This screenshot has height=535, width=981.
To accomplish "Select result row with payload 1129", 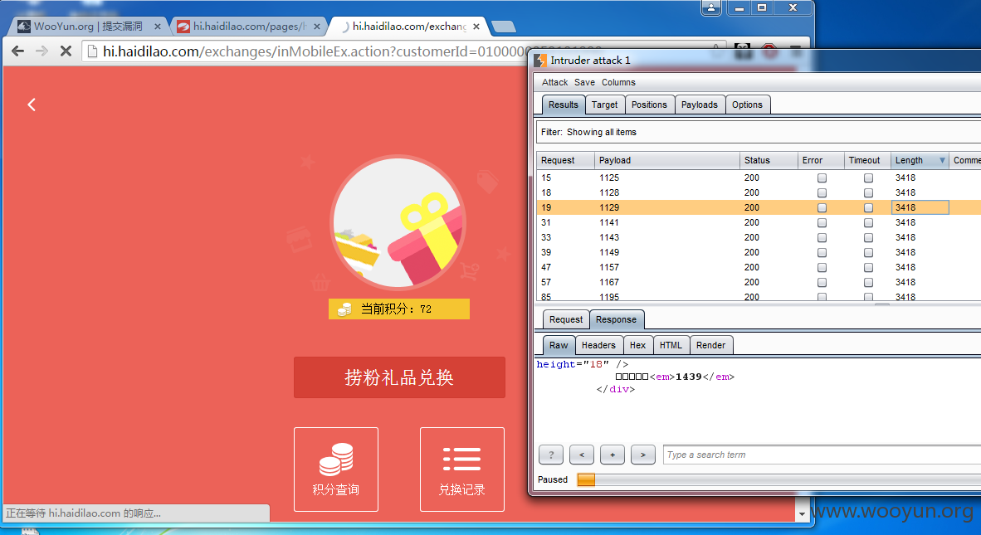I will point(759,207).
